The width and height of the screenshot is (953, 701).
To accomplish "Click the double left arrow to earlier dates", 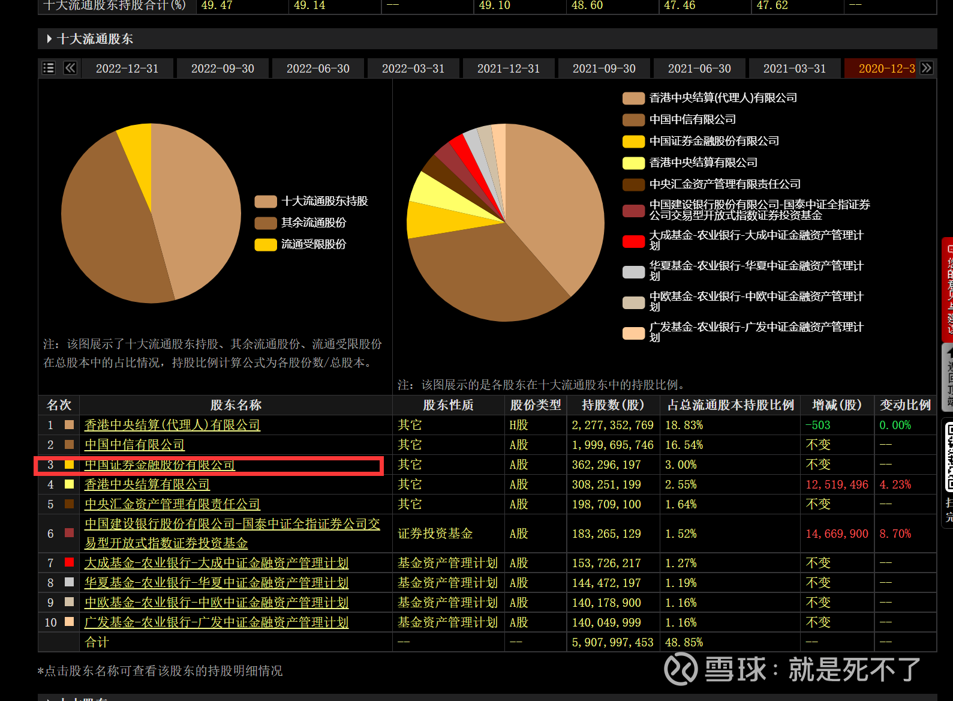I will coord(70,68).
